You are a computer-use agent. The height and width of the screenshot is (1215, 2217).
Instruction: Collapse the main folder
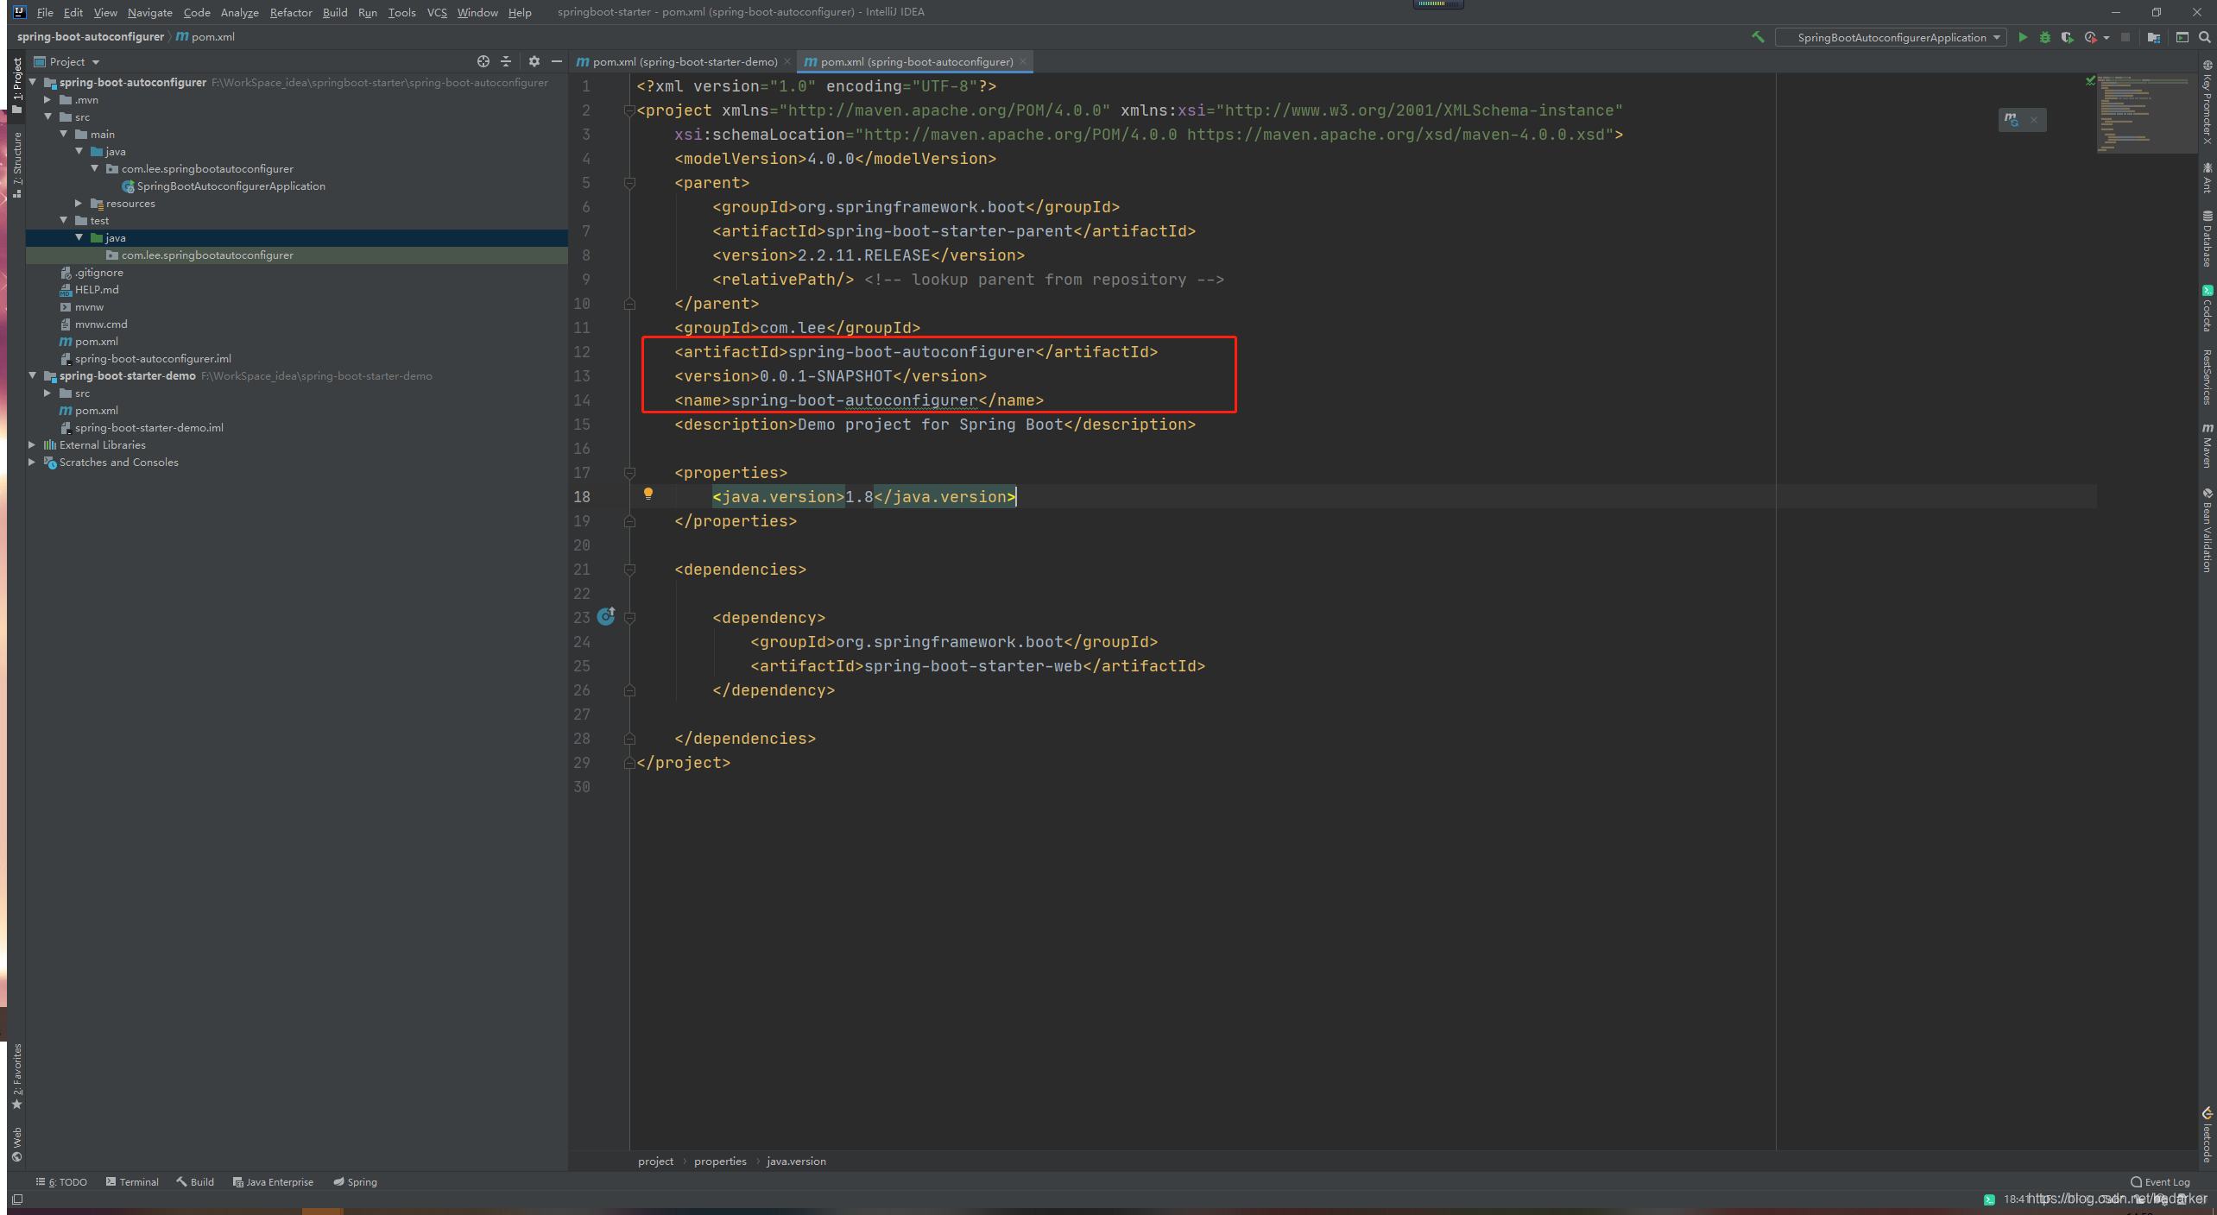coord(64,134)
